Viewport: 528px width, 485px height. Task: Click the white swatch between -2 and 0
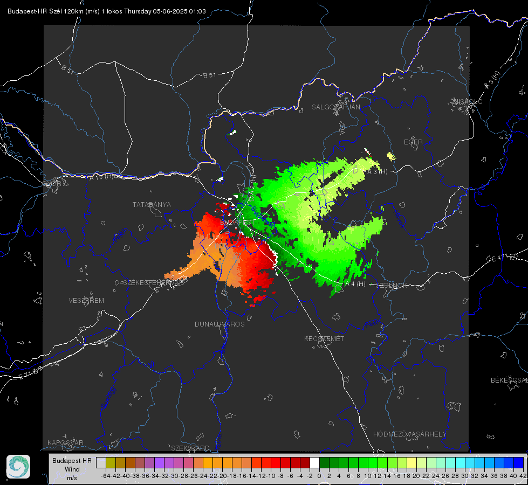(314, 463)
